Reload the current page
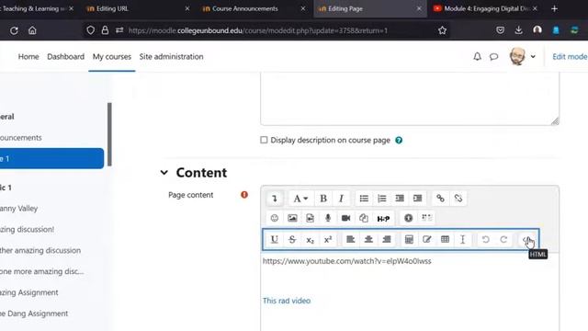588x331 pixels. point(14,30)
